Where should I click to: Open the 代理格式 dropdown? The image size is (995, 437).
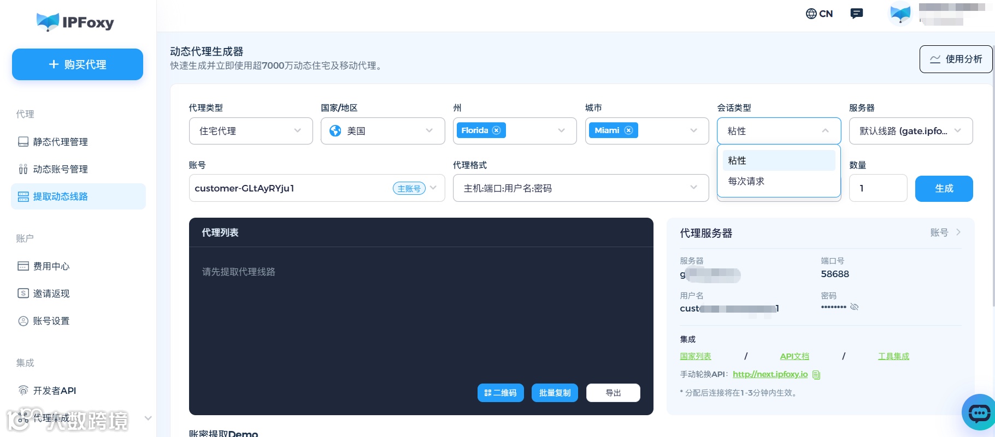click(x=581, y=188)
